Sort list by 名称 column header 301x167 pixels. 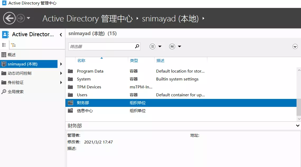[x=81, y=61]
